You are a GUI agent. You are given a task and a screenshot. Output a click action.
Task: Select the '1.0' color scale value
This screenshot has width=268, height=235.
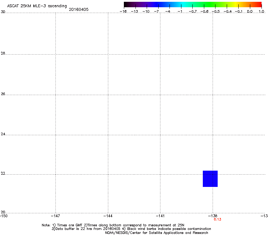(x=261, y=12)
